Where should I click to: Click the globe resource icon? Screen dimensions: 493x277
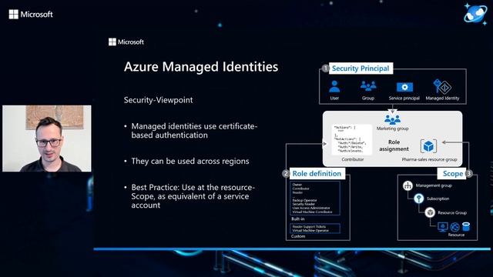click(x=454, y=227)
